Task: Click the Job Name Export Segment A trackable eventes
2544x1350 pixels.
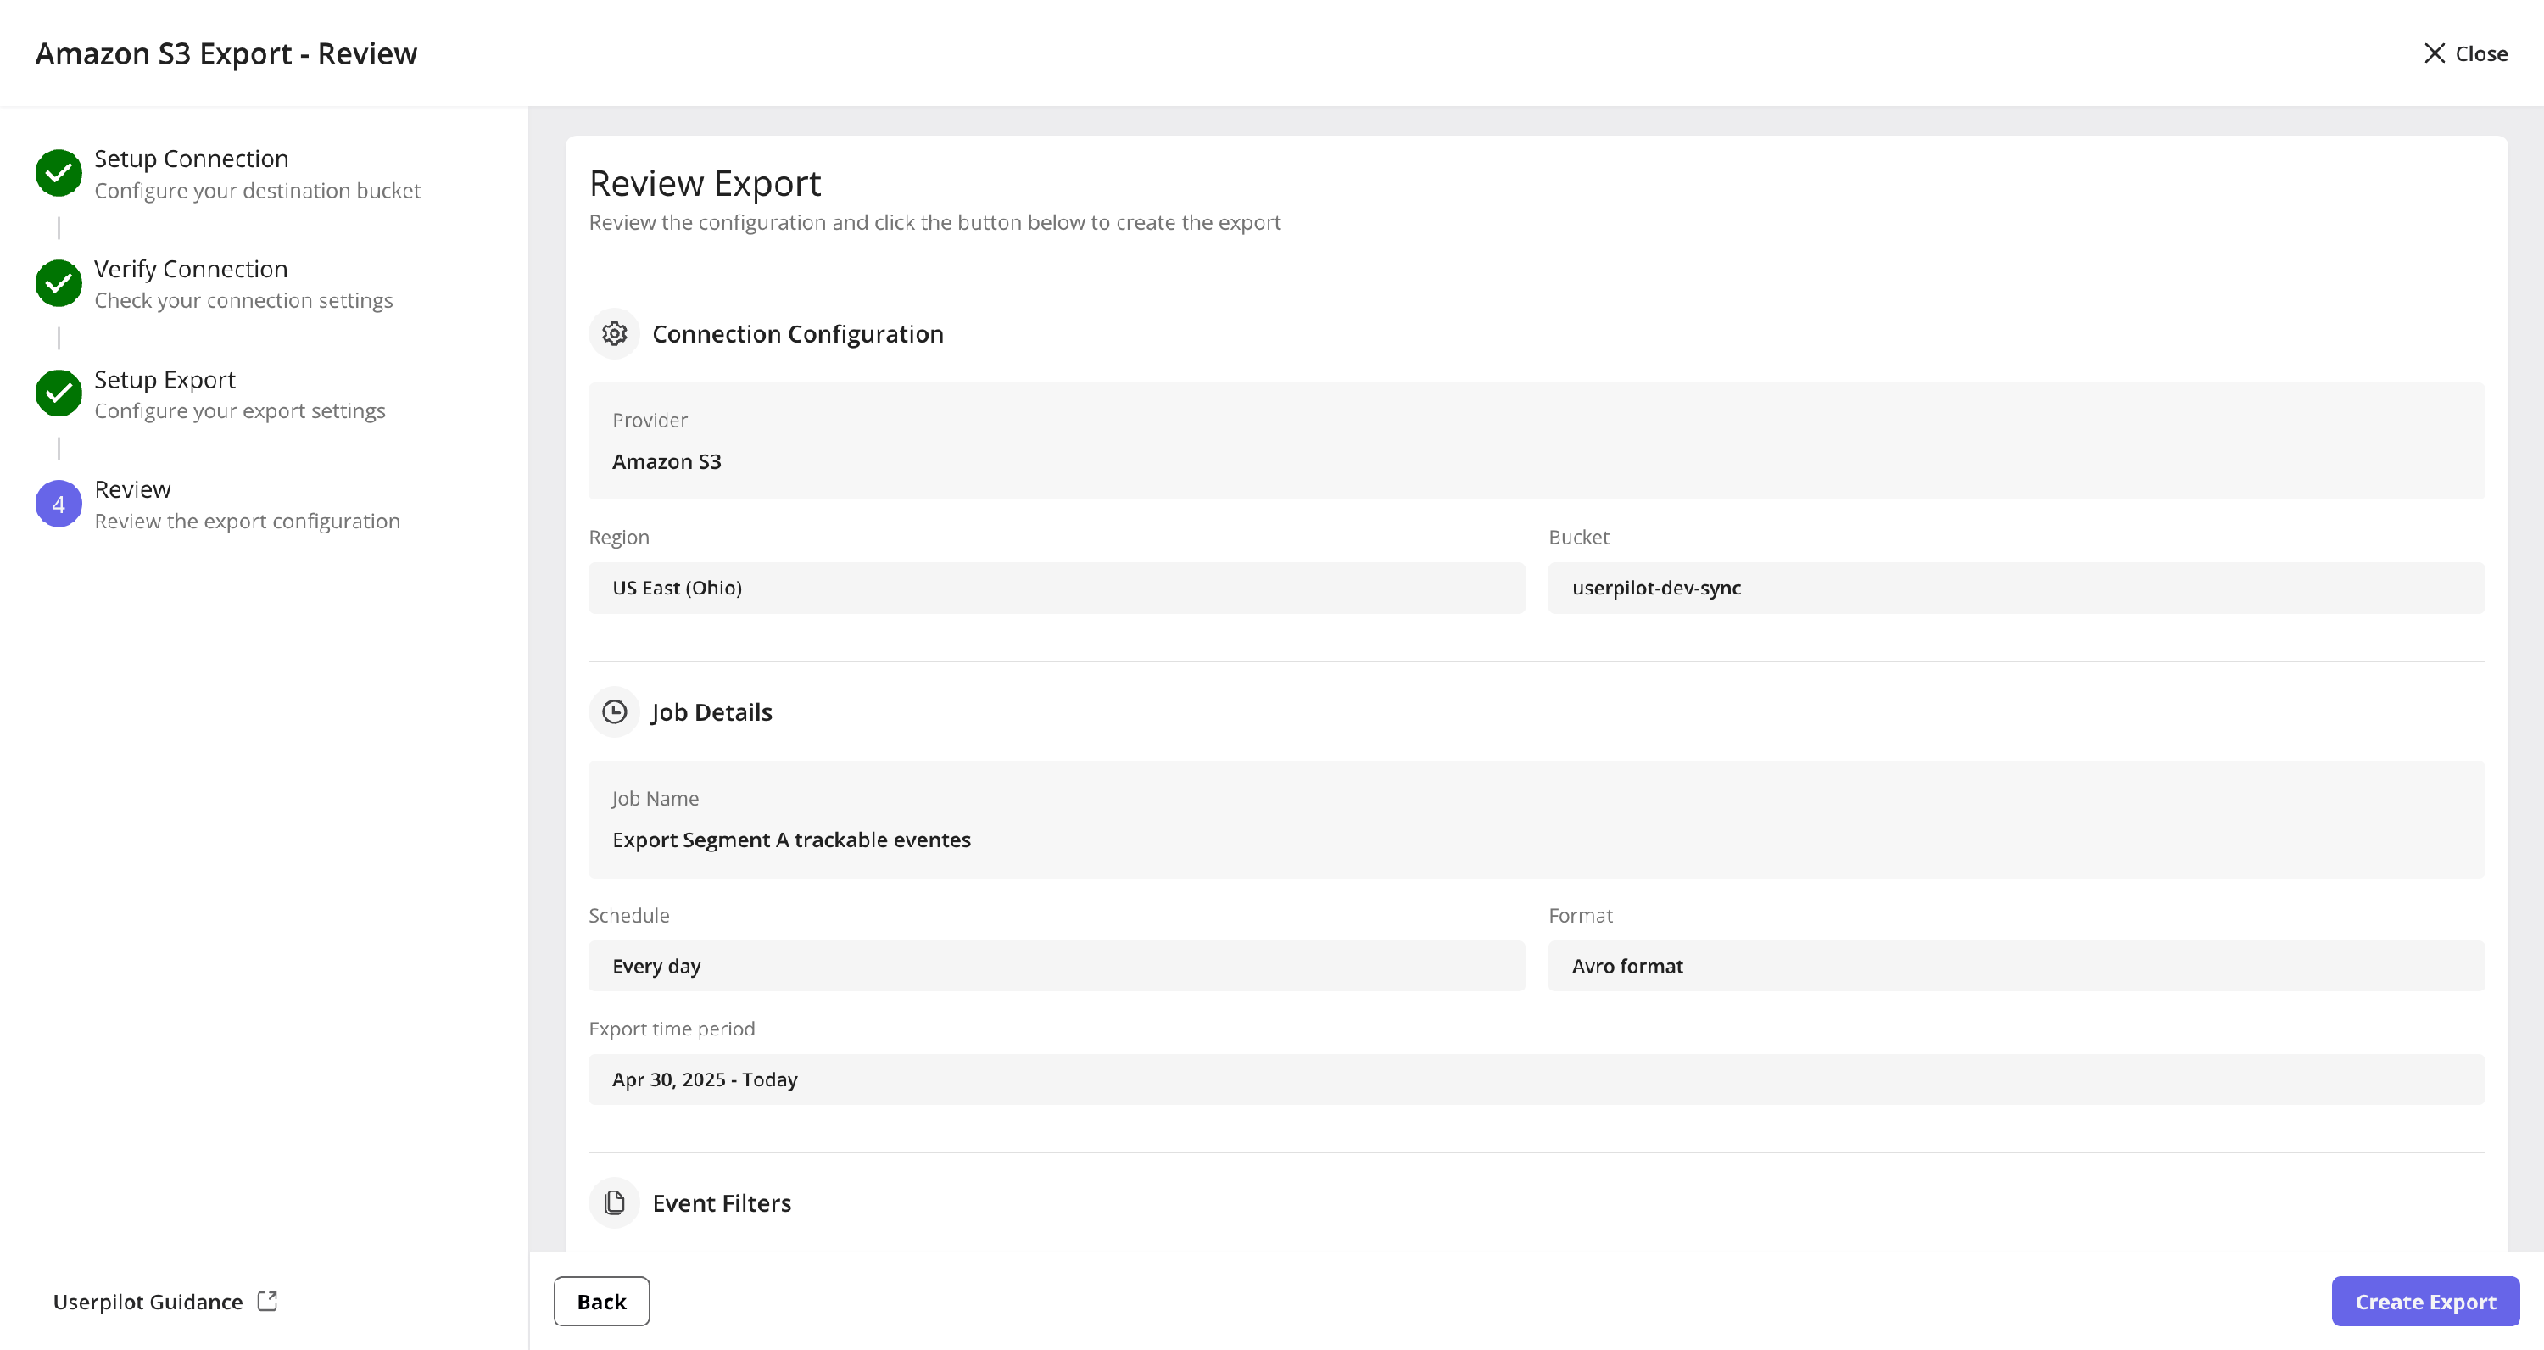Action: [791, 840]
